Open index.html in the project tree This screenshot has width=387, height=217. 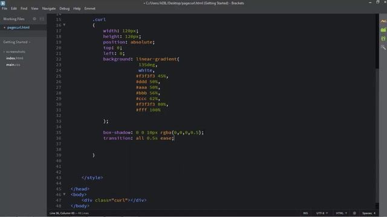pos(15,58)
